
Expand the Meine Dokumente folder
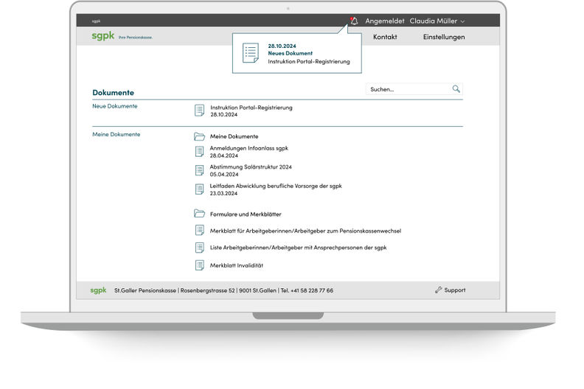[x=234, y=136]
